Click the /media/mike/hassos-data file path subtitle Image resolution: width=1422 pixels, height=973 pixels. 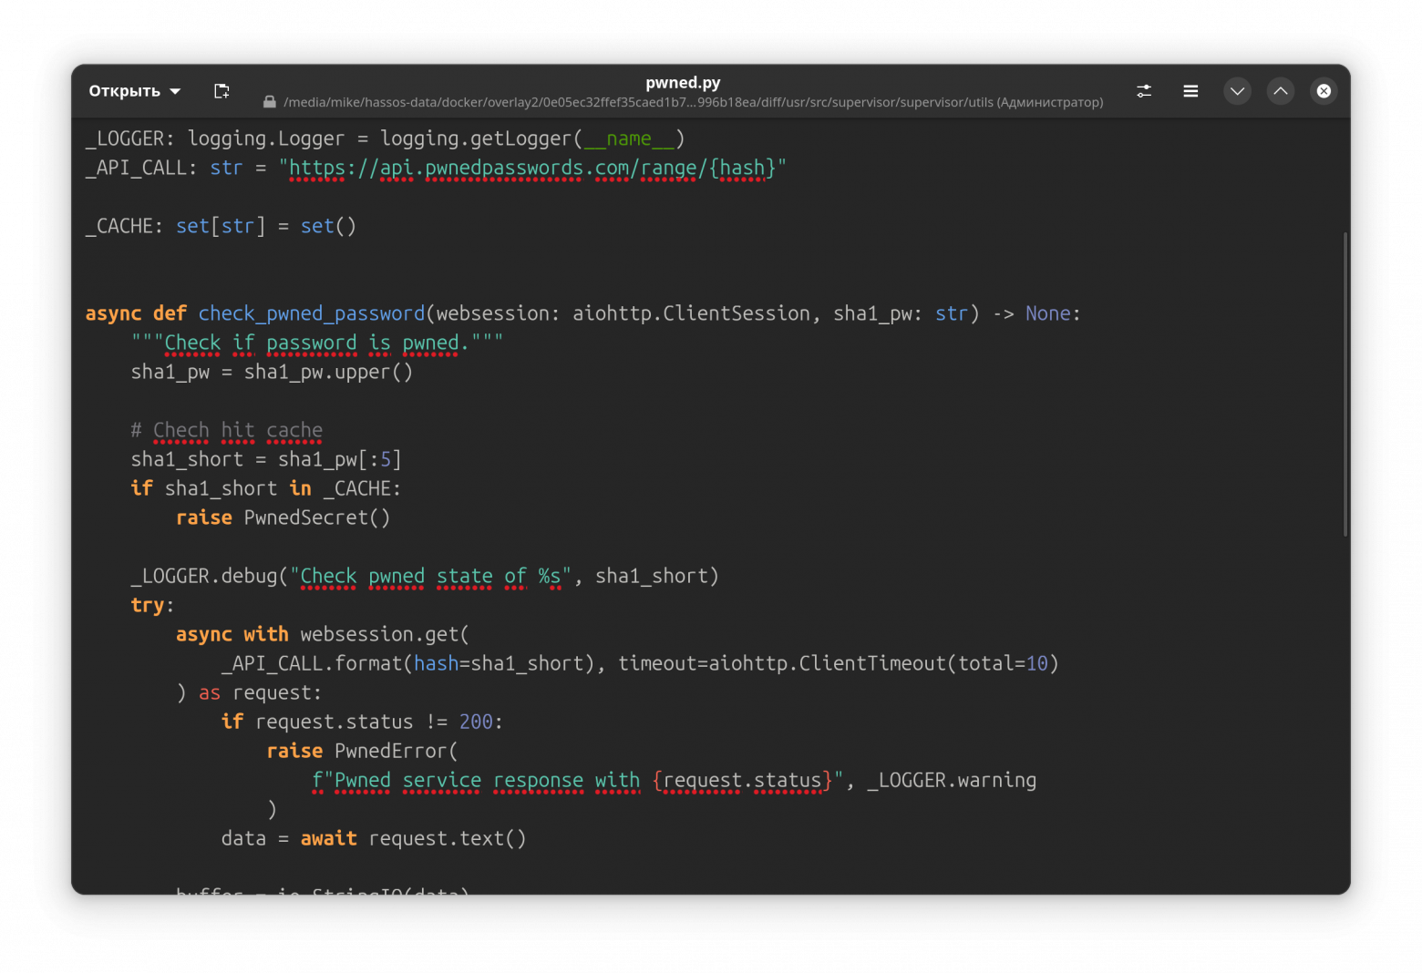click(693, 102)
